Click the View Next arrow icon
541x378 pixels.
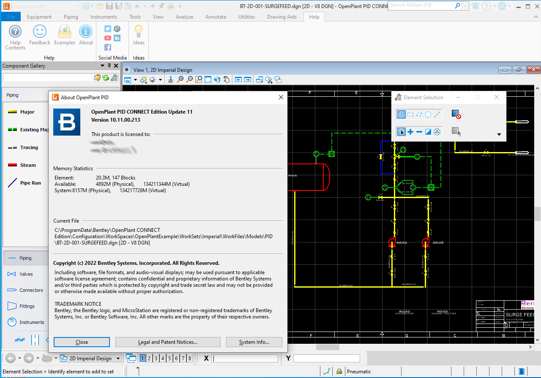click(x=248, y=79)
